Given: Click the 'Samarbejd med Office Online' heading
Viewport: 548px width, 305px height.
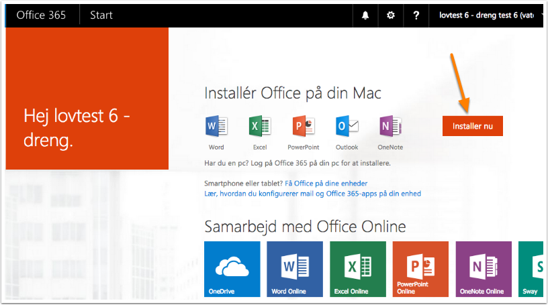Looking at the screenshot, I should pyautogui.click(x=305, y=227).
